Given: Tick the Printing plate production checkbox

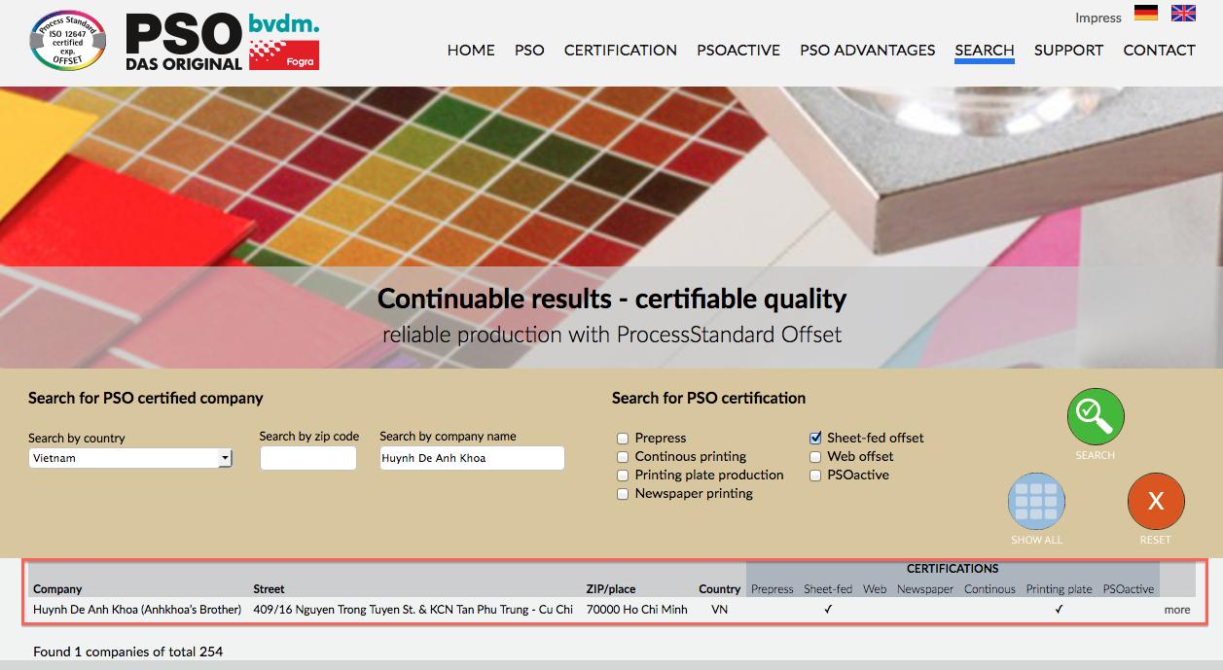Looking at the screenshot, I should pos(623,476).
